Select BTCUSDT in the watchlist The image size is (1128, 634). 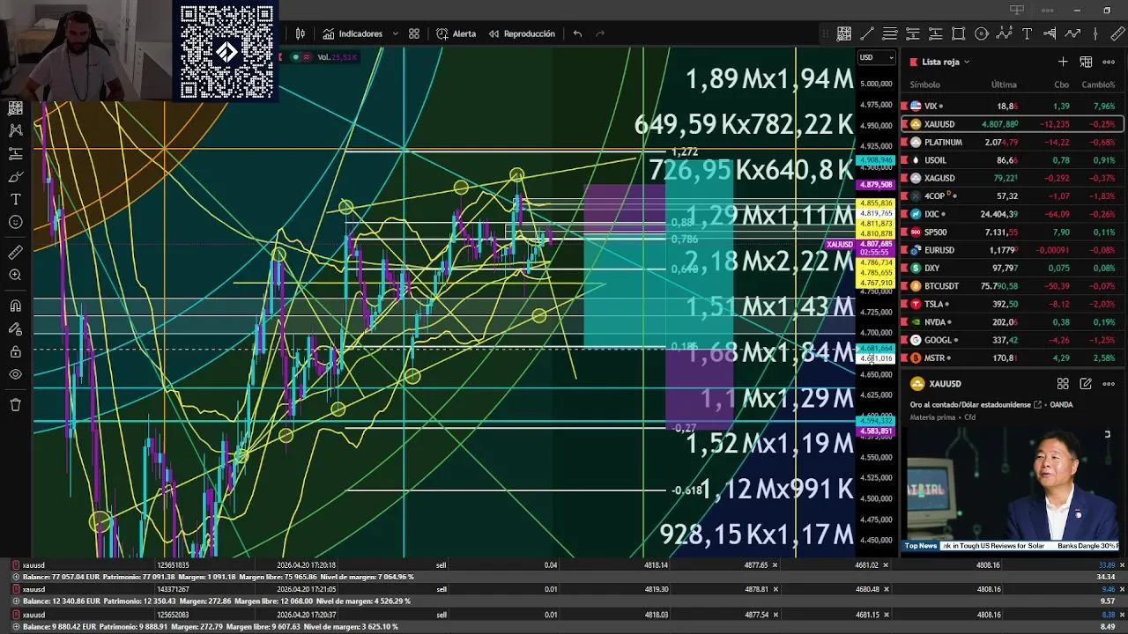(1013, 286)
